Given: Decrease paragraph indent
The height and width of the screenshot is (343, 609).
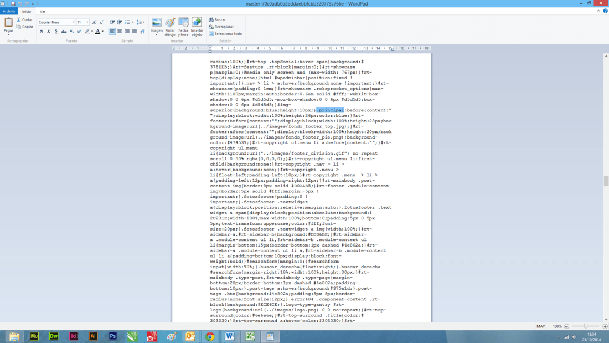Looking at the screenshot, I should [x=112, y=22].
